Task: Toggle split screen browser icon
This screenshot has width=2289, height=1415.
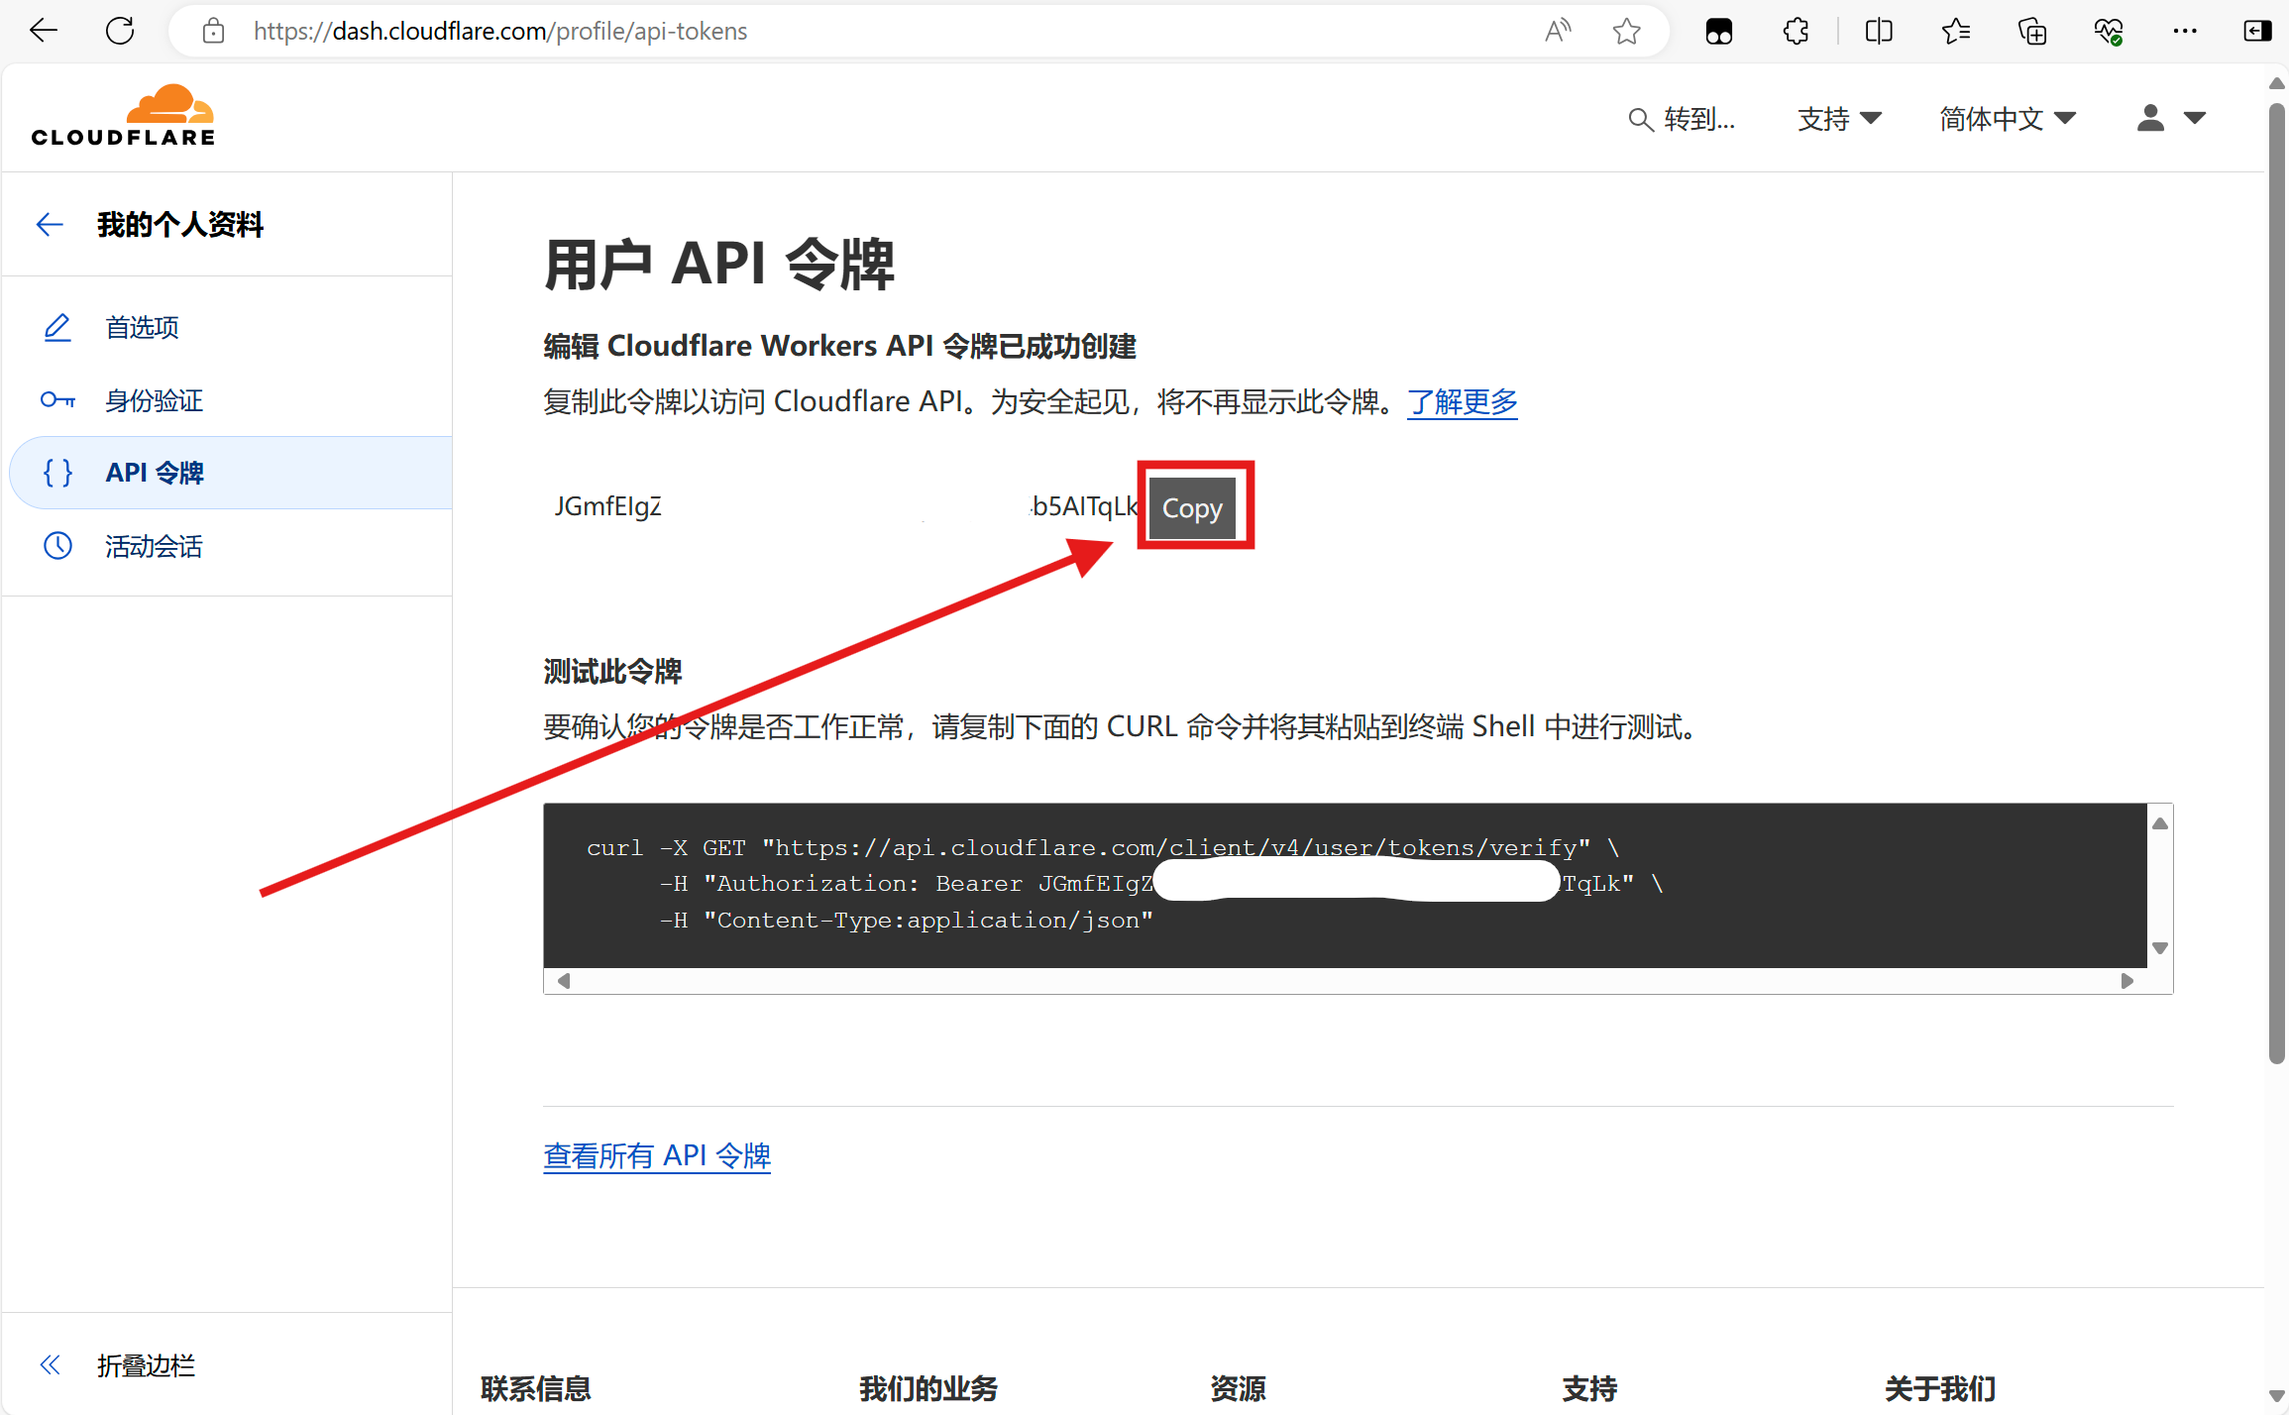Action: 1878,31
